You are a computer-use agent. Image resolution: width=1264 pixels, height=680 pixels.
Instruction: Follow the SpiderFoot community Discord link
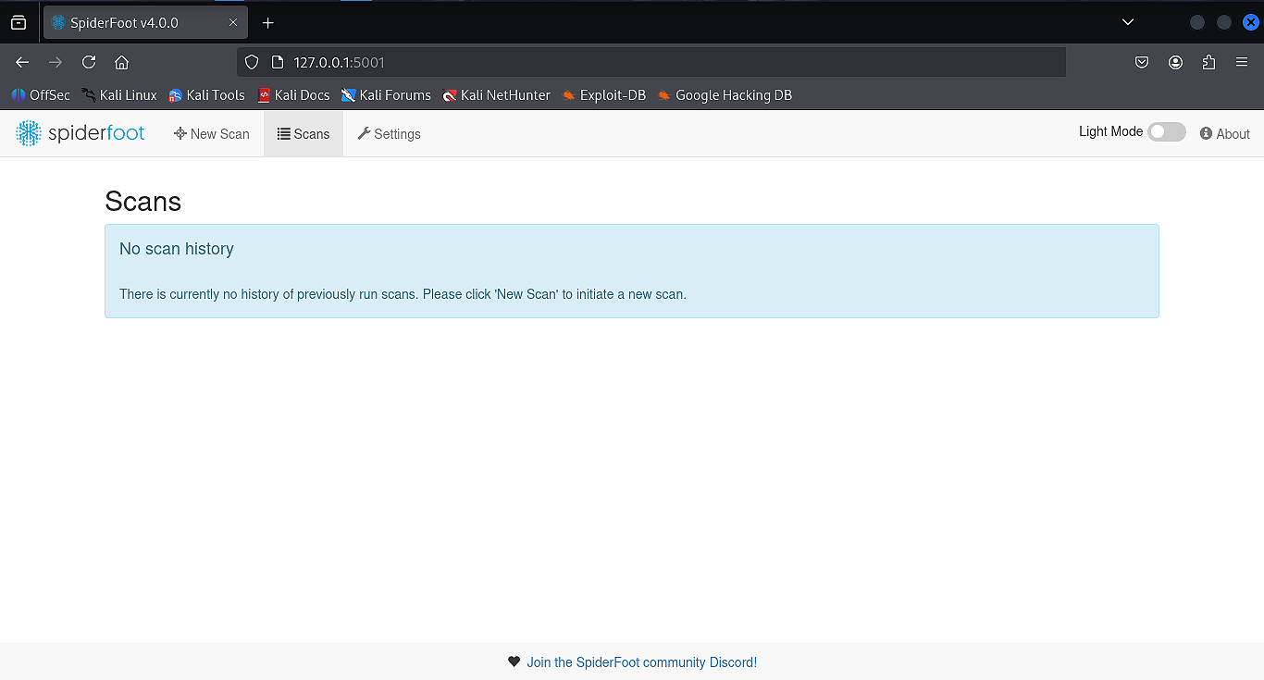641,662
